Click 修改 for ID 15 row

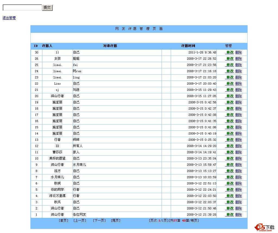230,127
